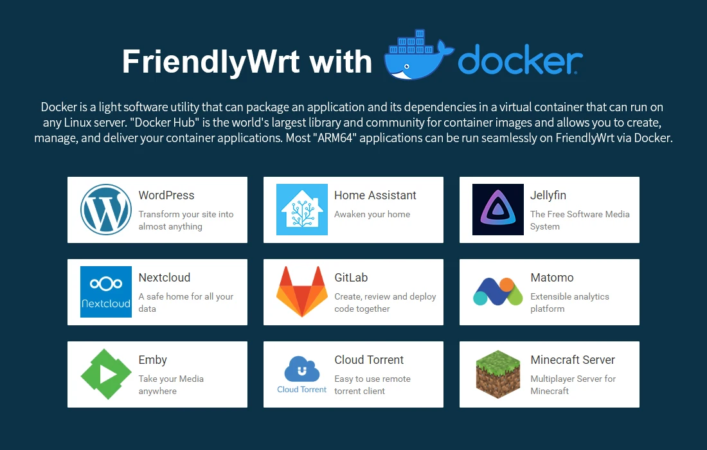
Task: Click the GitLab fox logo
Action: click(302, 292)
